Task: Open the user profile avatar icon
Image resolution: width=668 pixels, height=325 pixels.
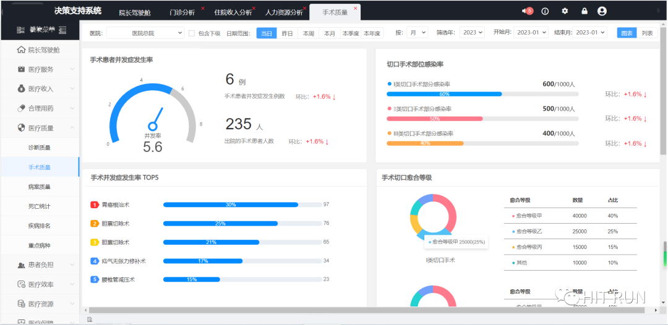Action: pos(602,11)
